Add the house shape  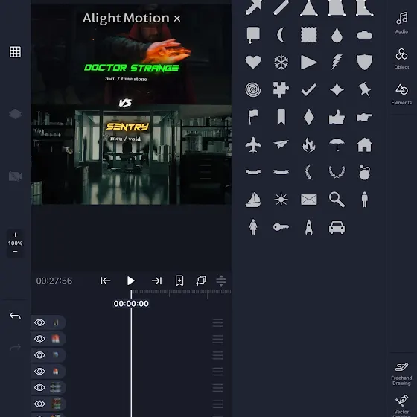365,144
